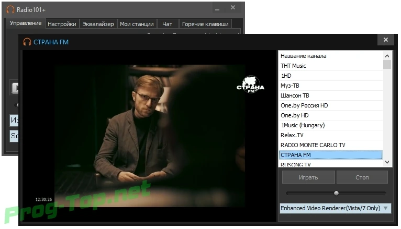This screenshot has width=401, height=229.
Task: Select the One.by HD channel
Action: pyautogui.click(x=331, y=115)
